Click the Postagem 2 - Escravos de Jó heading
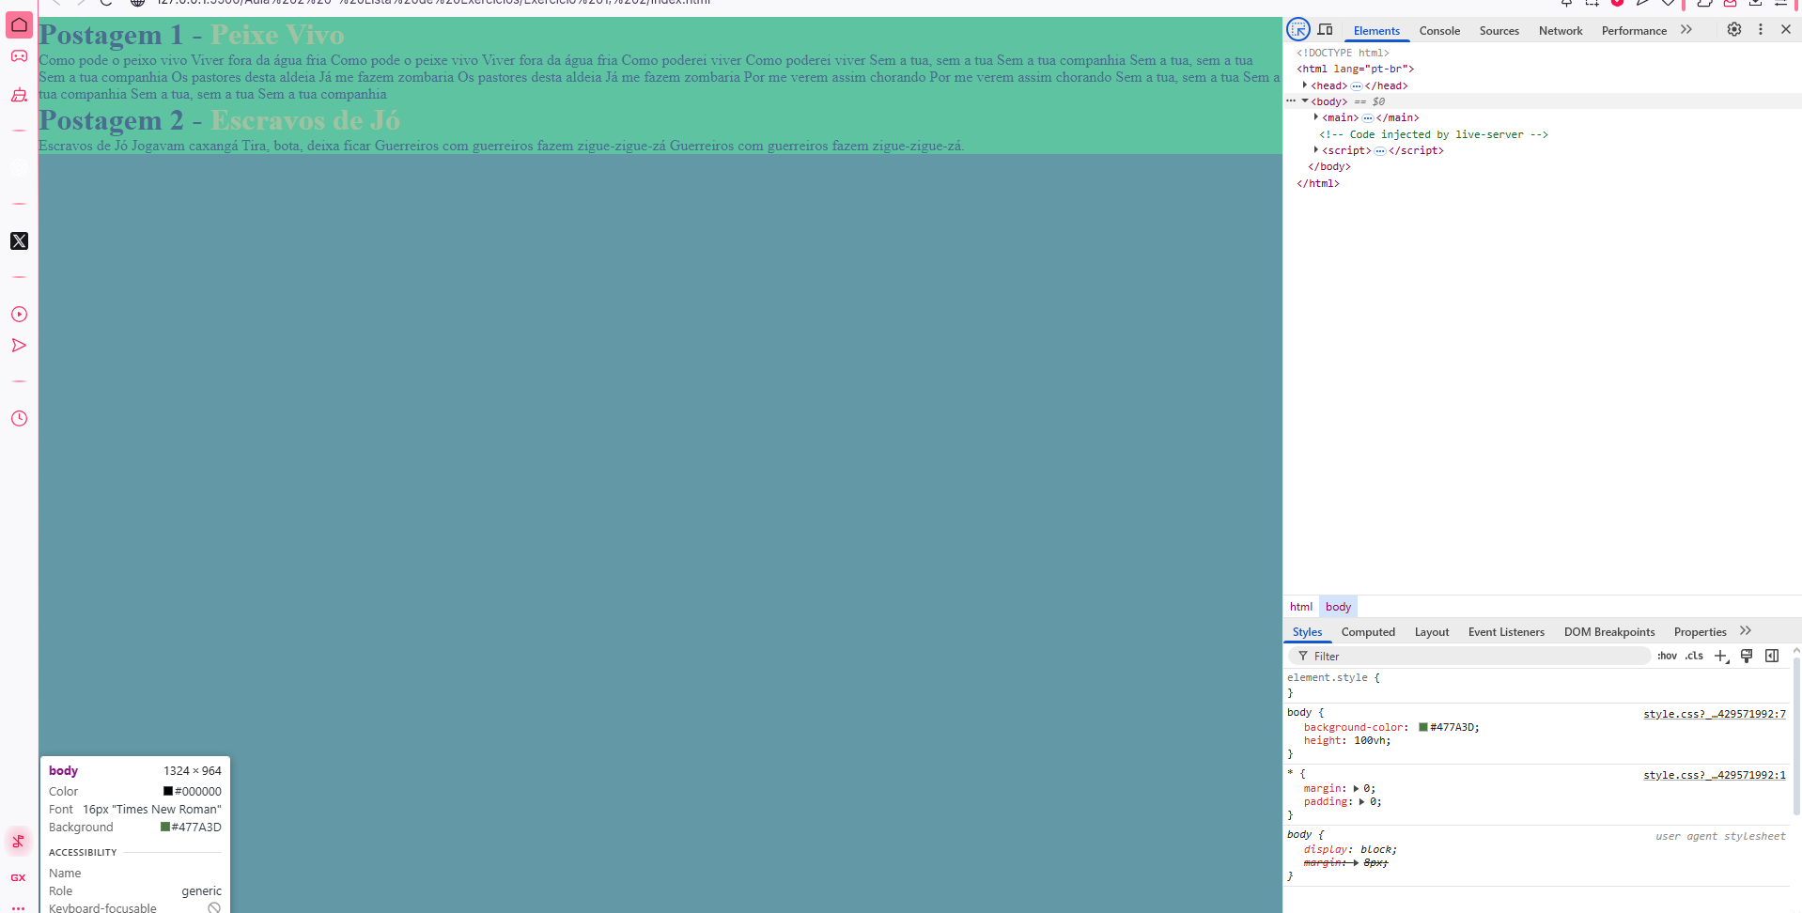Viewport: 1802px width, 913px height. [x=220, y=120]
